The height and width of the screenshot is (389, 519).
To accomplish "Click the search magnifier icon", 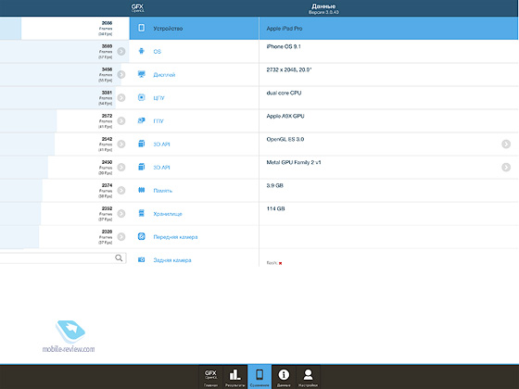I will click(119, 257).
